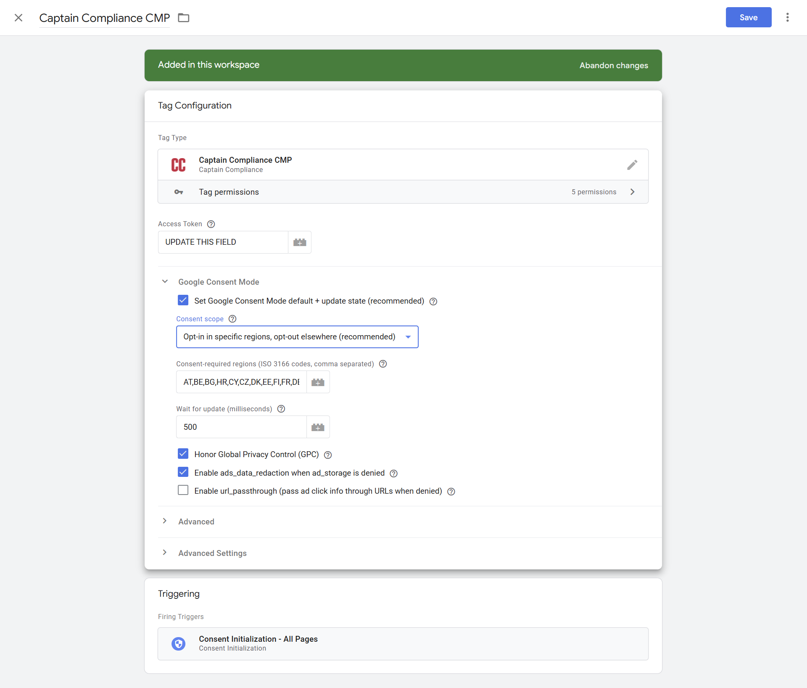Click the Triggering heading
Image resolution: width=807 pixels, height=688 pixels.
(x=179, y=594)
